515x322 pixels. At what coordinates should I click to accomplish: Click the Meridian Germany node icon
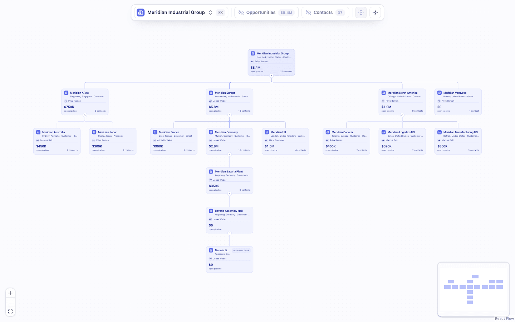(x=211, y=132)
